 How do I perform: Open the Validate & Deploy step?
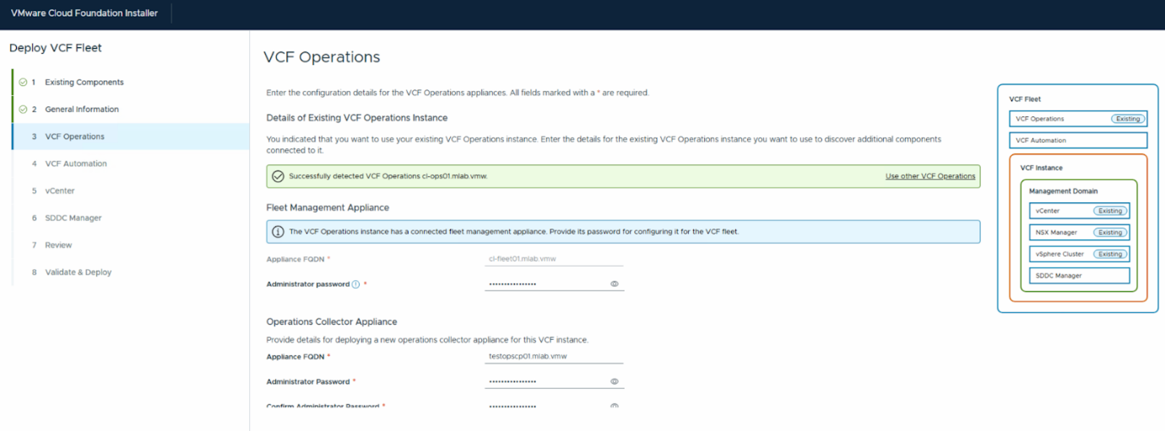coord(78,272)
